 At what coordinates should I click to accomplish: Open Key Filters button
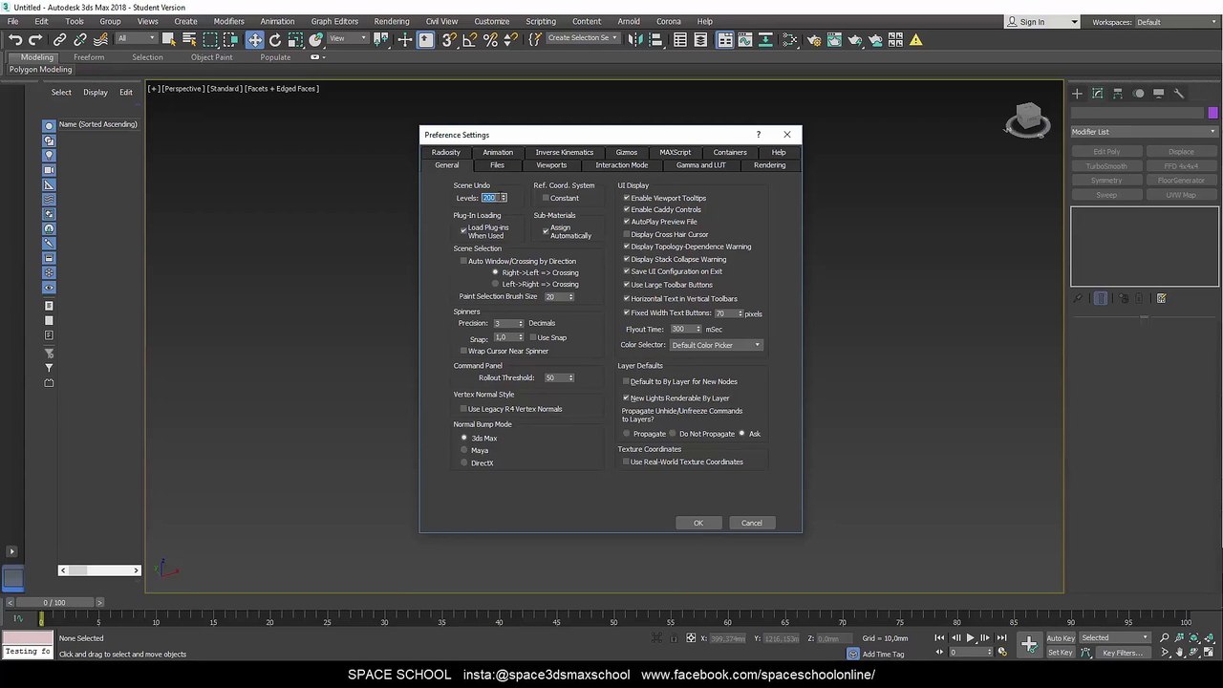point(1122,653)
